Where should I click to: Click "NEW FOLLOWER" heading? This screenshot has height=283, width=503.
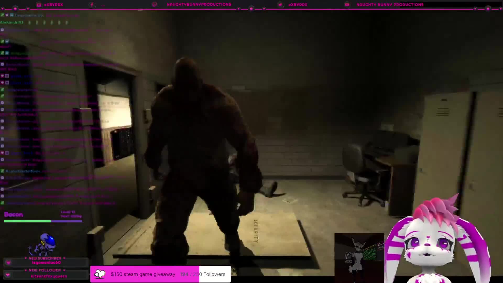[x=45, y=270]
